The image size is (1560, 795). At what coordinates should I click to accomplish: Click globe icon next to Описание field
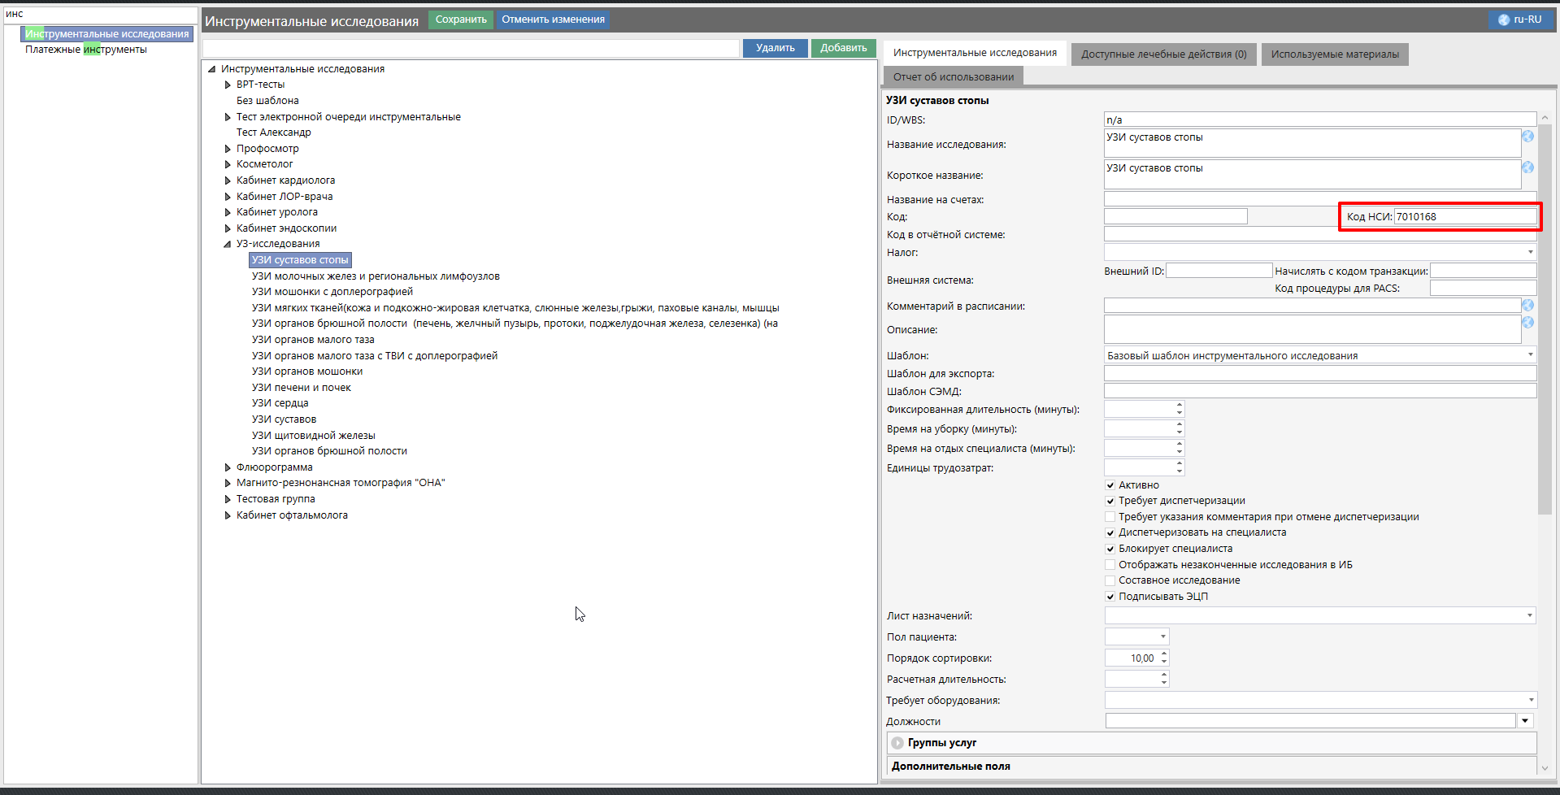tap(1527, 323)
